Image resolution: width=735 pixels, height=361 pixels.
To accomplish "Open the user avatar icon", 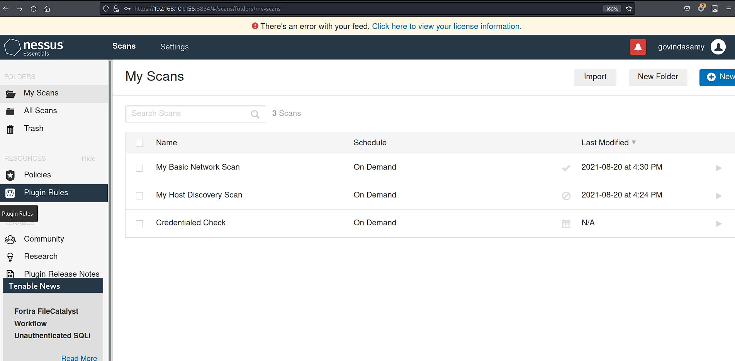I will pyautogui.click(x=718, y=47).
